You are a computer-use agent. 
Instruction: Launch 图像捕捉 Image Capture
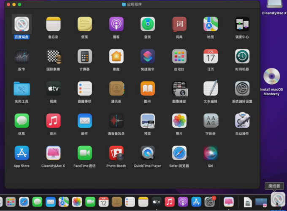pyautogui.click(x=180, y=89)
